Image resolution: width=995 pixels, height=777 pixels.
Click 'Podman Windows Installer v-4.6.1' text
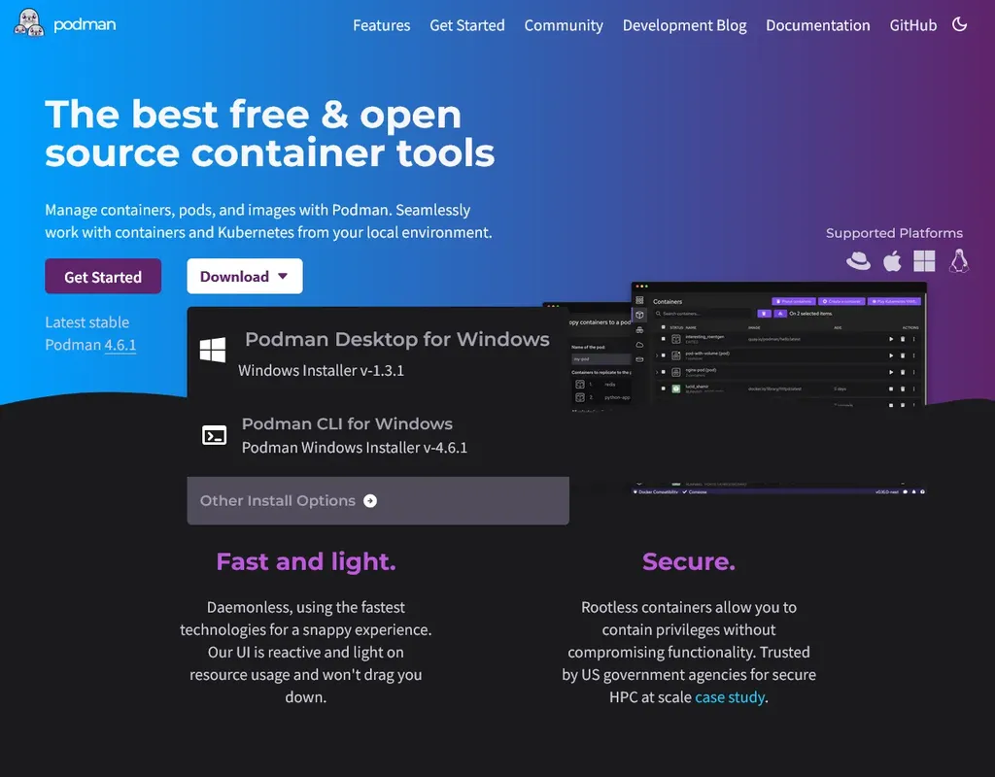point(355,448)
